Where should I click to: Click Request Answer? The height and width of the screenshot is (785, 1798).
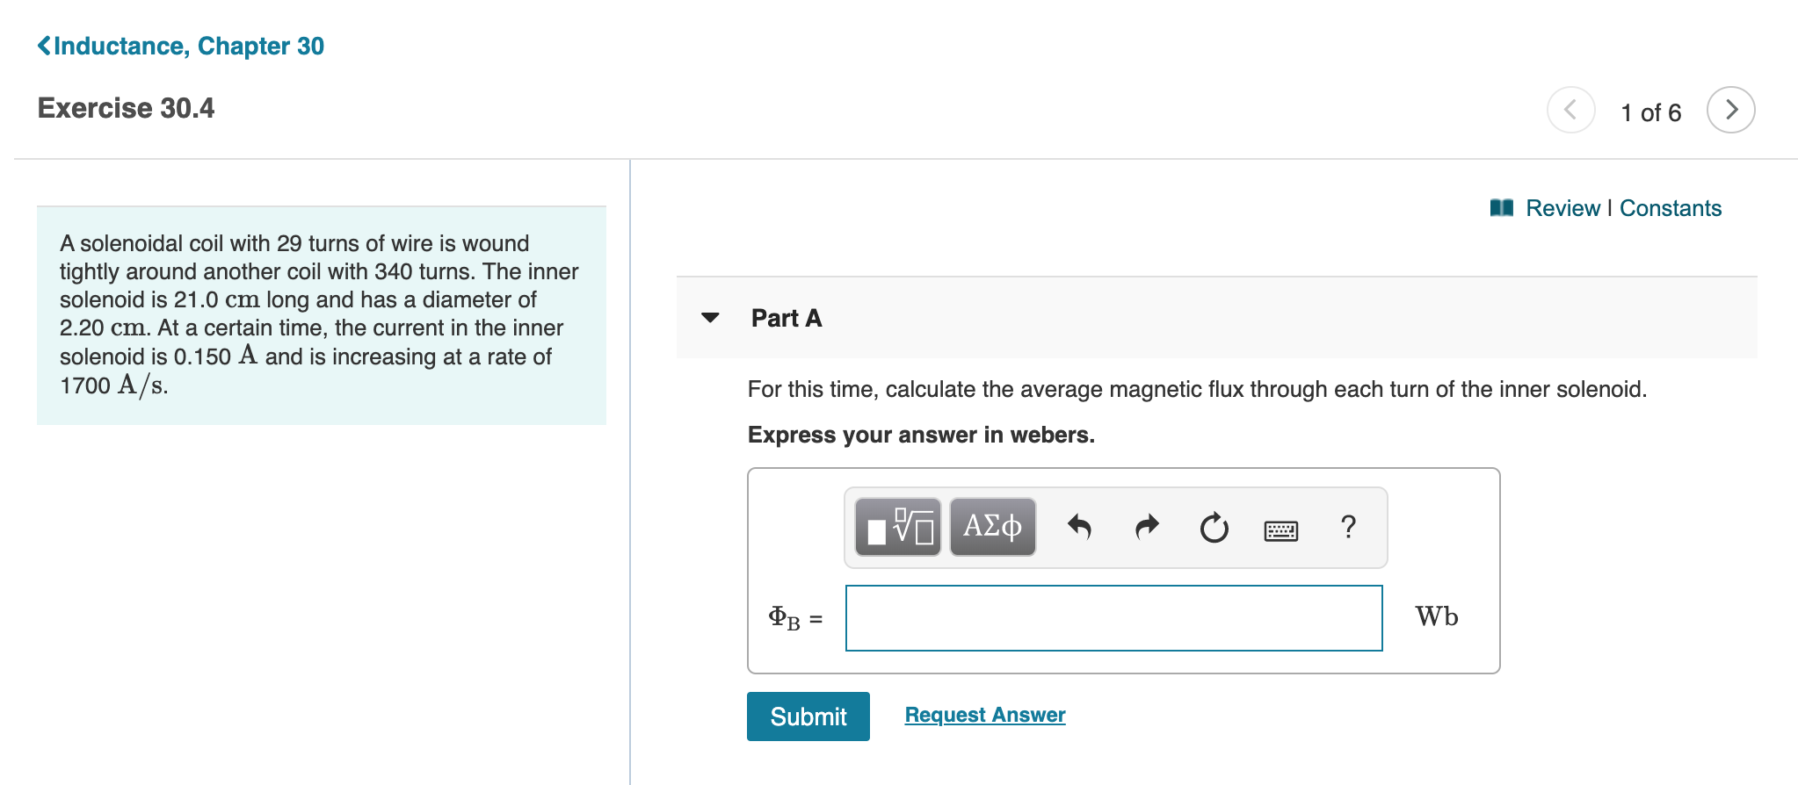click(x=983, y=714)
